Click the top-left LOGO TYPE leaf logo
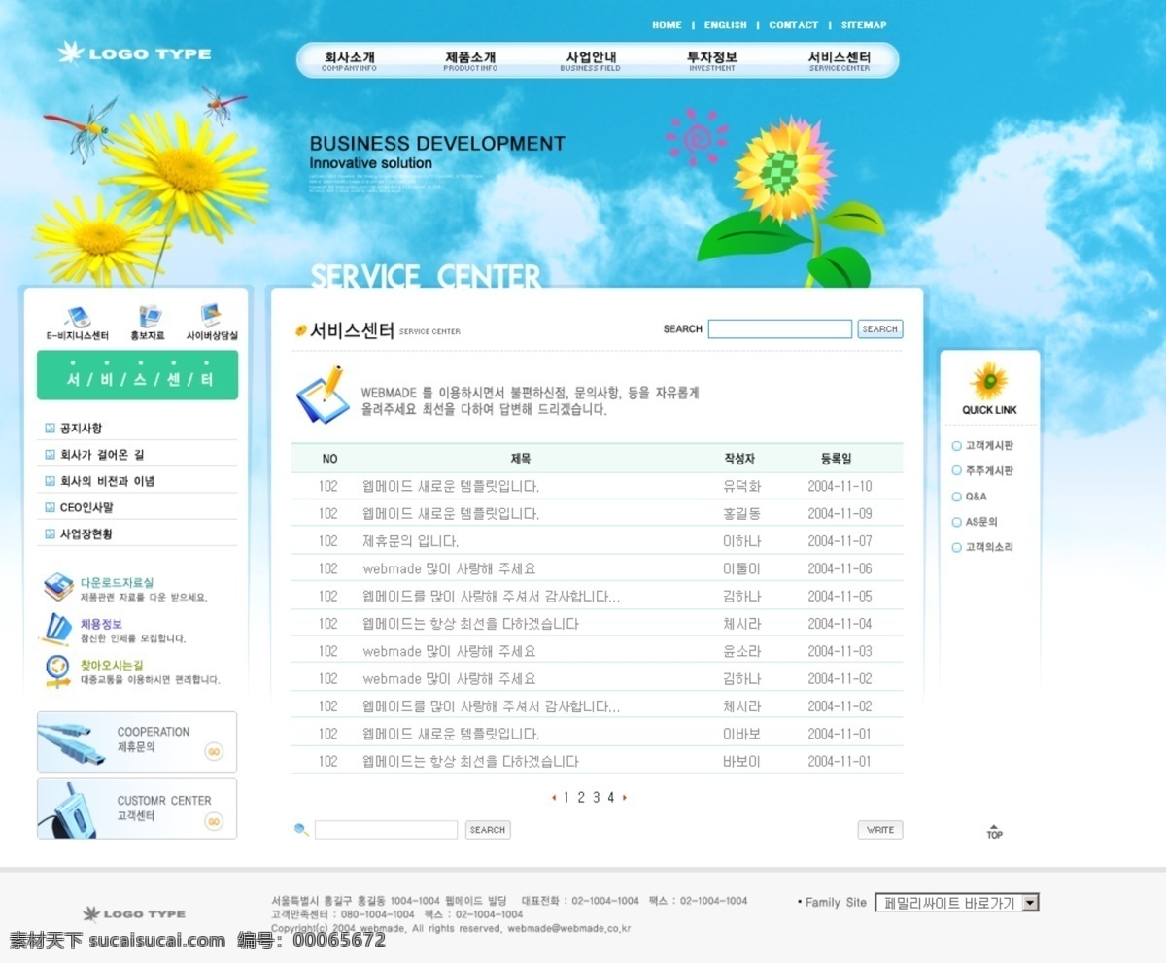Viewport: 1166px width, 963px height. tap(134, 52)
